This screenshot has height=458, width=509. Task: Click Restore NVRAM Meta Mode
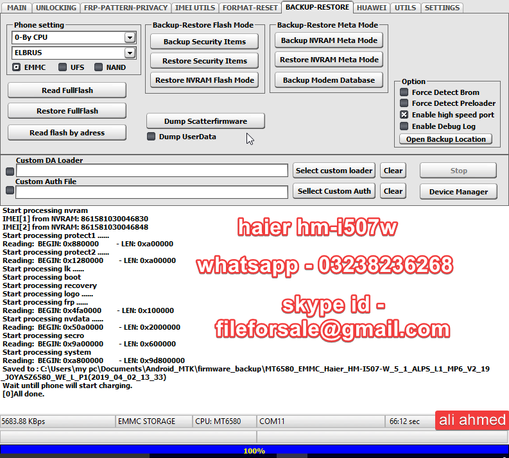pos(329,60)
